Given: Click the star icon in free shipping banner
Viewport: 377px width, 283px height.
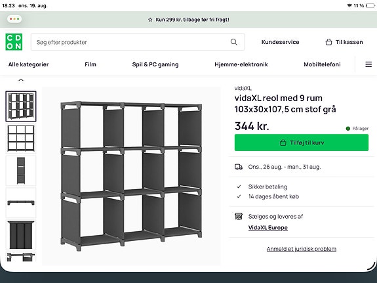Looking at the screenshot, I should click(x=150, y=20).
